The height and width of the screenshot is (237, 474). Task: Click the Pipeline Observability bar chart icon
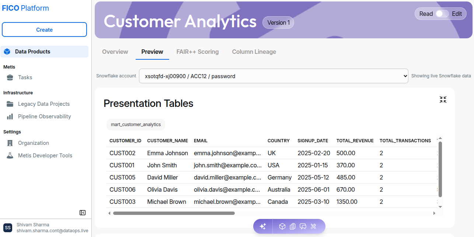tap(10, 116)
